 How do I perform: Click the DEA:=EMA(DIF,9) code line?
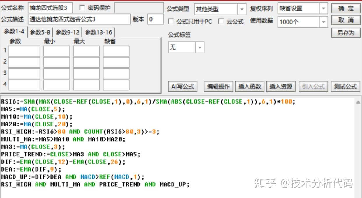31,170
